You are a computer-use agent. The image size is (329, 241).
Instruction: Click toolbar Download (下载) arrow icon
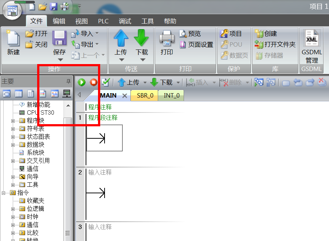tap(154, 82)
